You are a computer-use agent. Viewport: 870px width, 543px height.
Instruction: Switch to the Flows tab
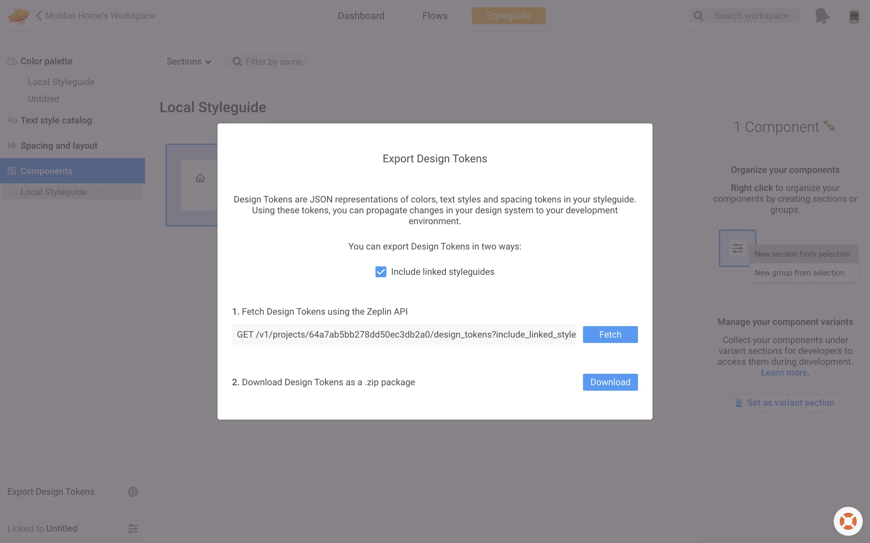pos(435,16)
